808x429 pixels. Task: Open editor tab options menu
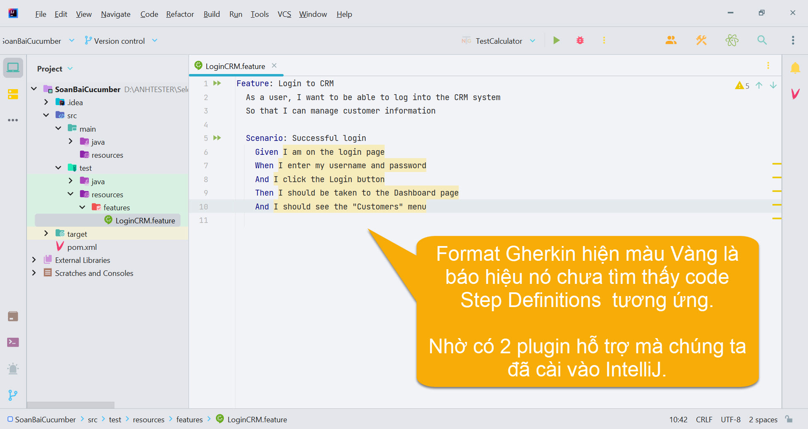[x=768, y=66]
